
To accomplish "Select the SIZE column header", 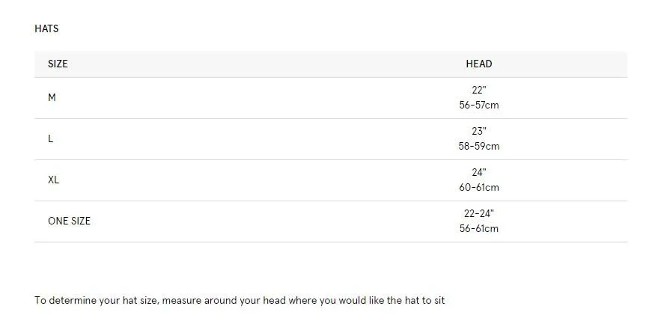I will pos(58,64).
